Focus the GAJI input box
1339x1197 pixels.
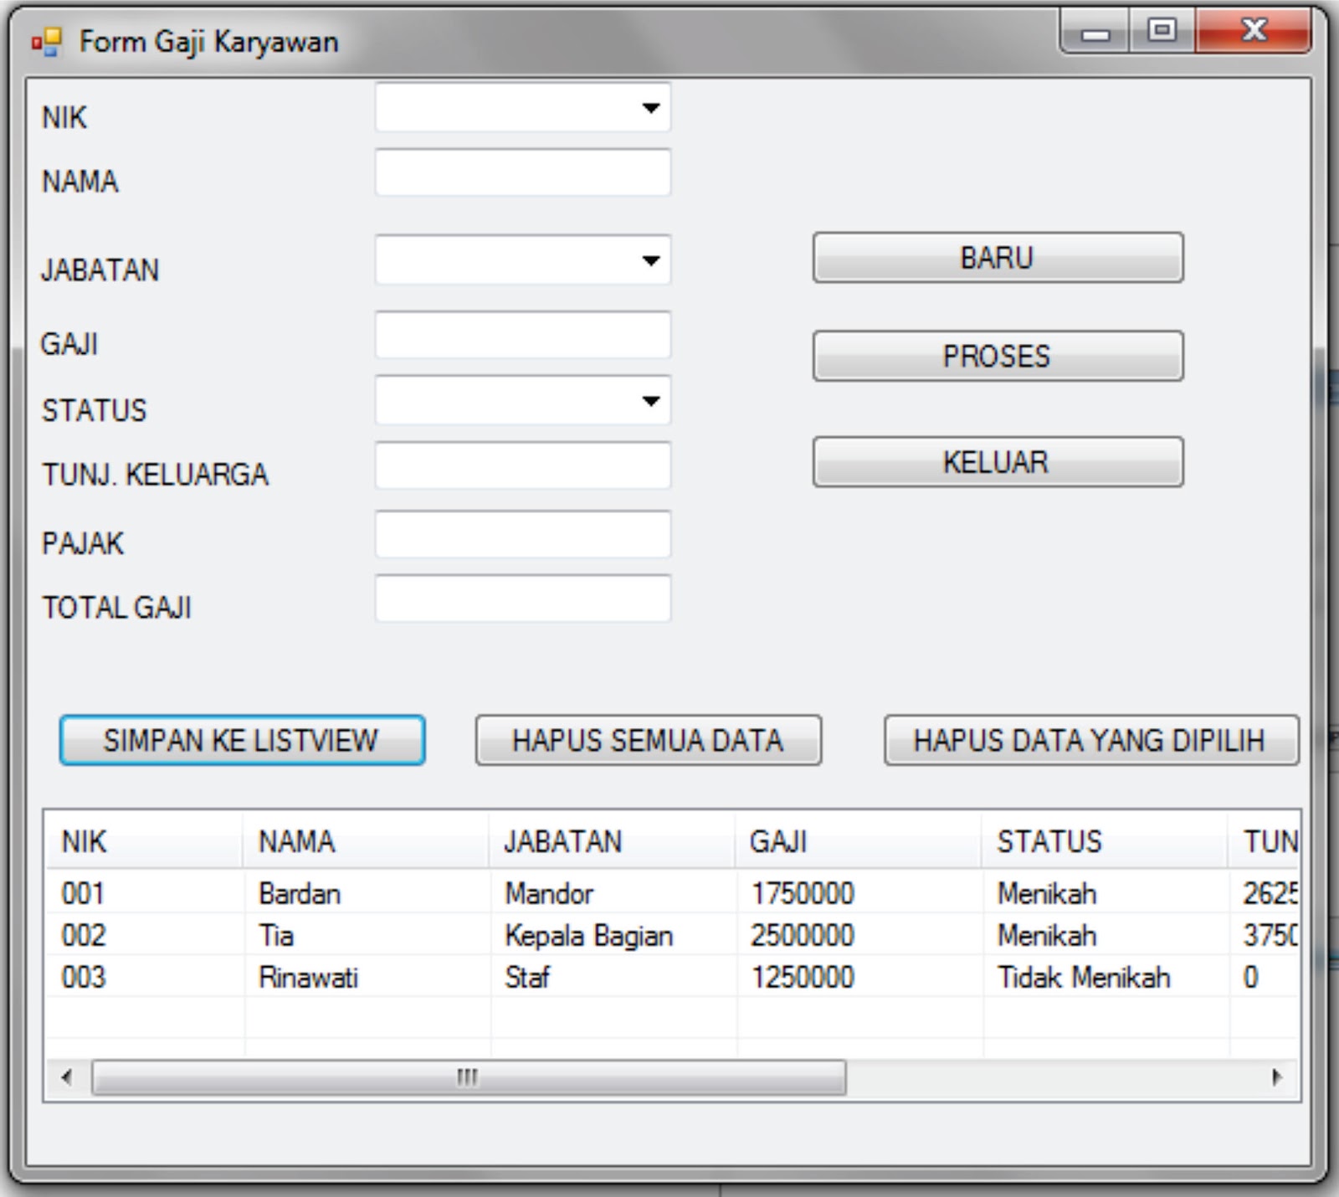click(523, 335)
